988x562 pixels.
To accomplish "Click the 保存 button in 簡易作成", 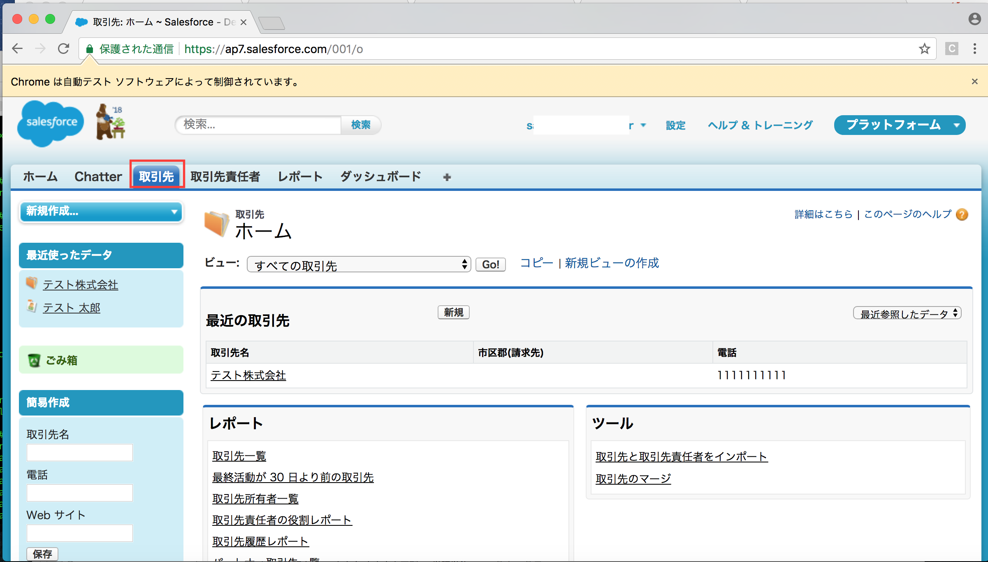I will 42,554.
